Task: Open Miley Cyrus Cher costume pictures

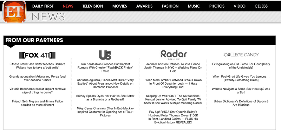Action: point(105,112)
